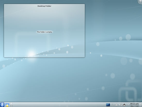Open the 09:22 pm clock calendar
Image resolution: width=142 pixels, height=107 pixels.
(135, 105)
